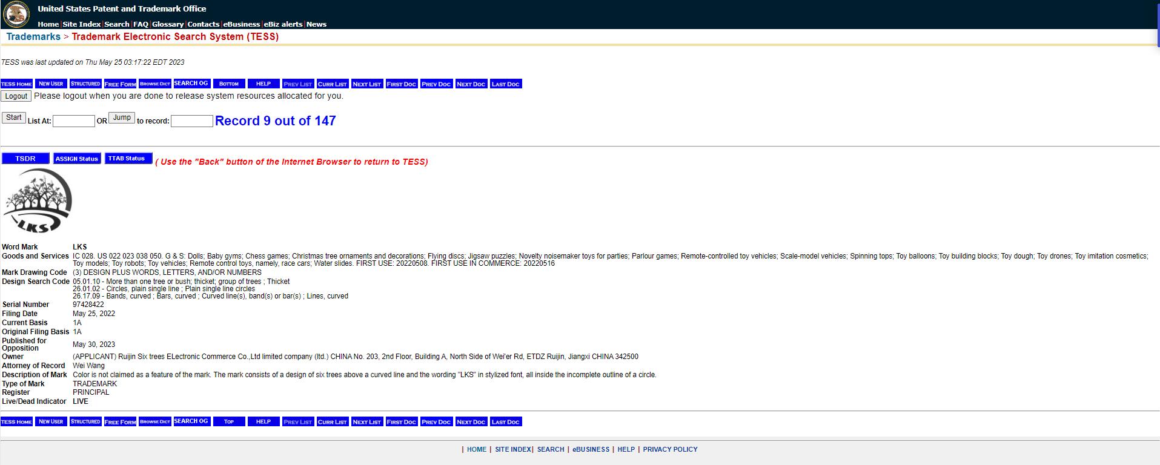Select Structured search in top toolbar
The height and width of the screenshot is (465, 1160).
pyautogui.click(x=85, y=84)
